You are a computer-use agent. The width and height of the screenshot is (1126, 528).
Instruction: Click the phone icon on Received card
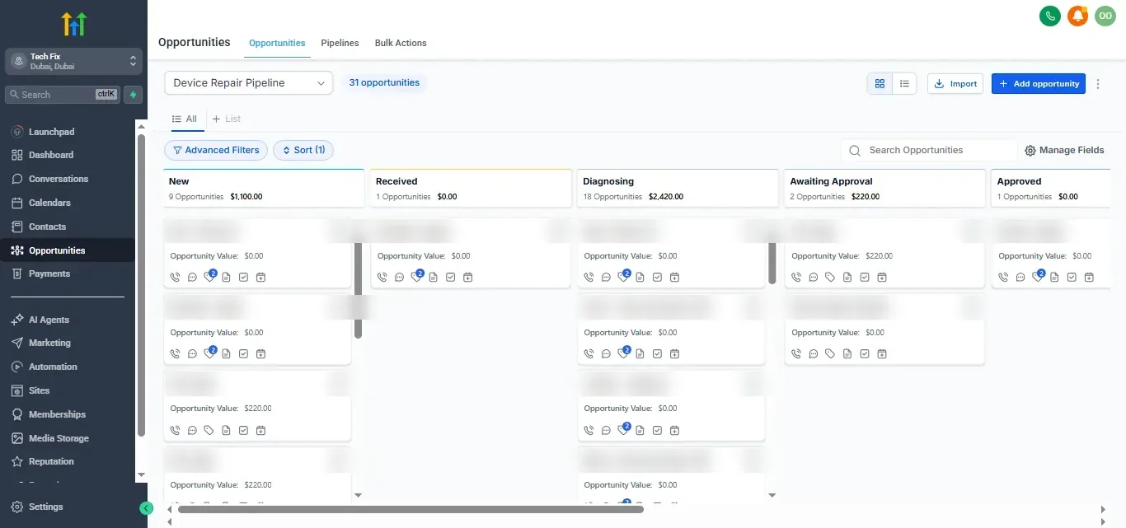(x=382, y=278)
